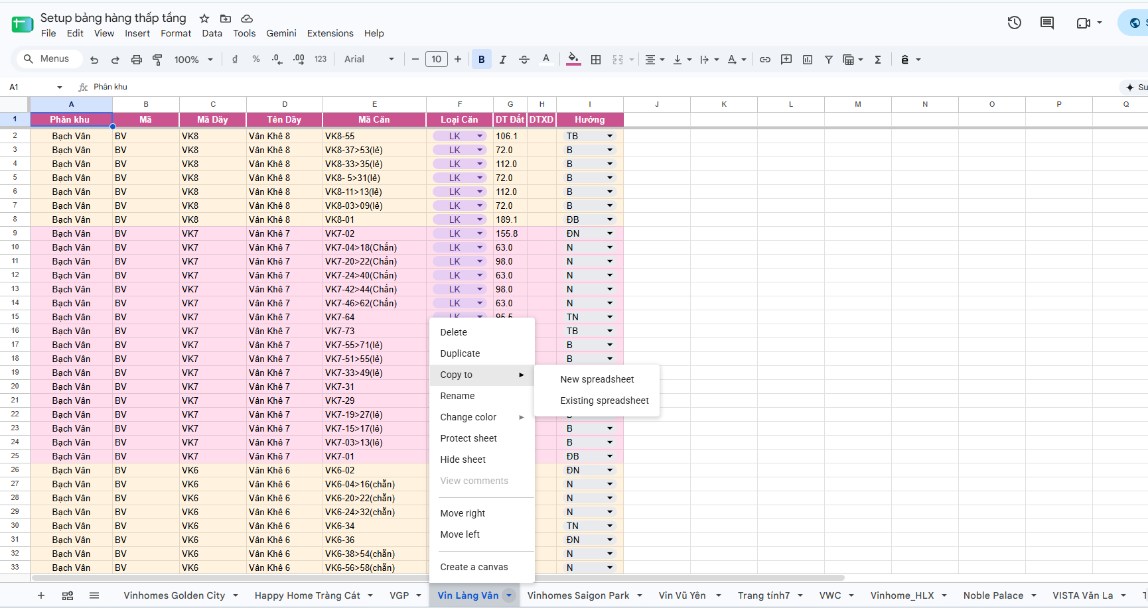This screenshot has height=608, width=1148.
Task: Choose Existing spreadsheet in the submenu
Action: coord(597,400)
